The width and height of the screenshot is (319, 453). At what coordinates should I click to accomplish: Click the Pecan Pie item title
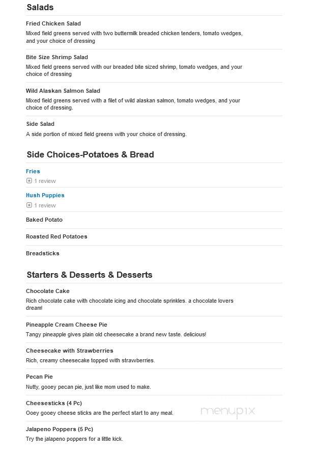39,377
